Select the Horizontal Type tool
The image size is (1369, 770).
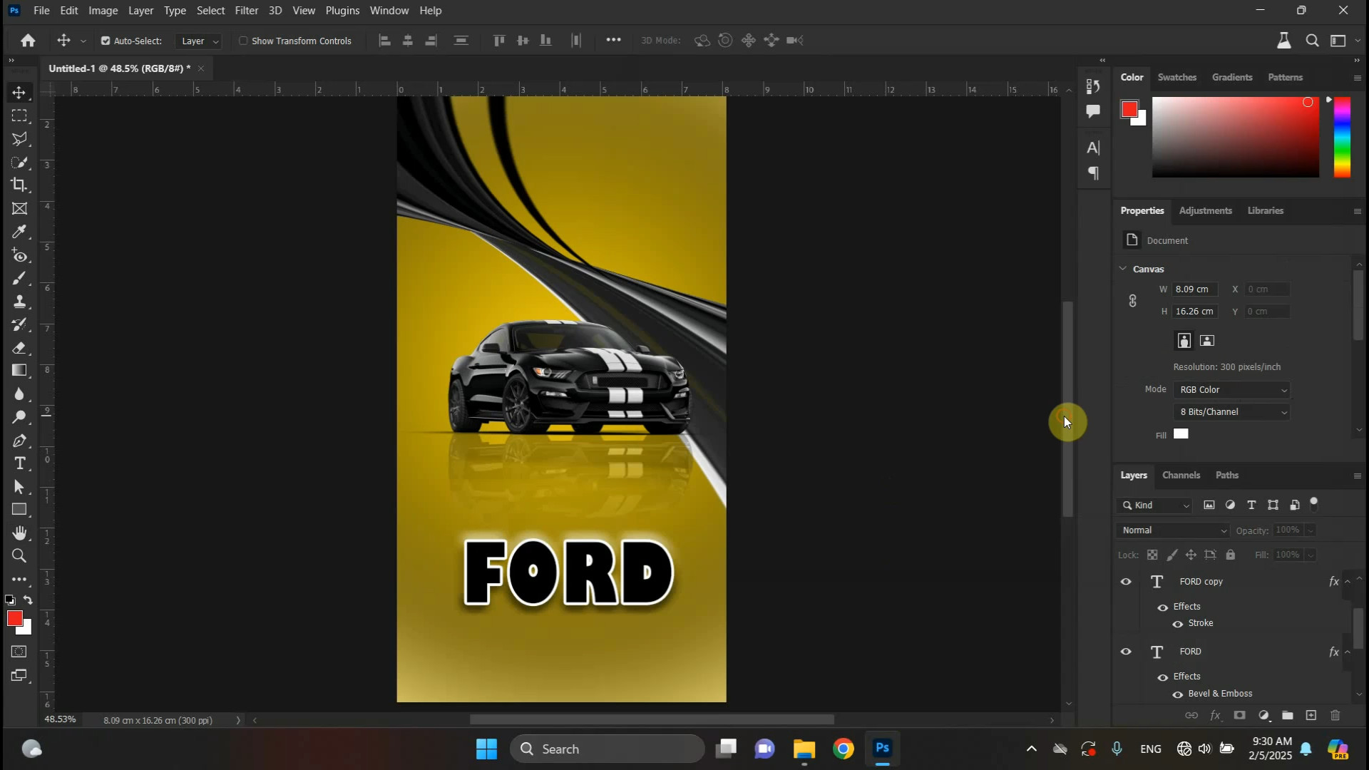19,464
